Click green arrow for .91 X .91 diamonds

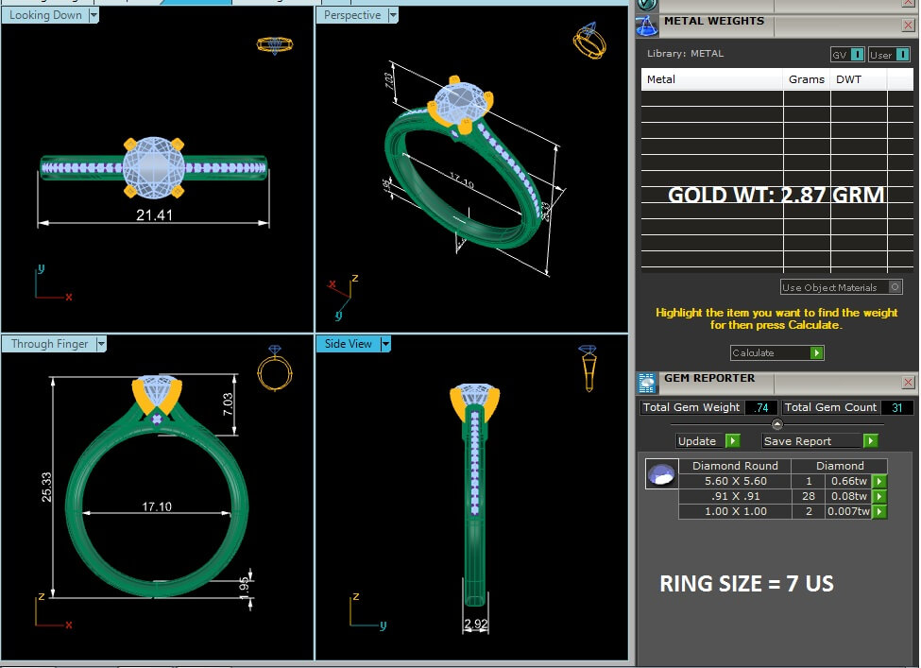click(x=879, y=496)
